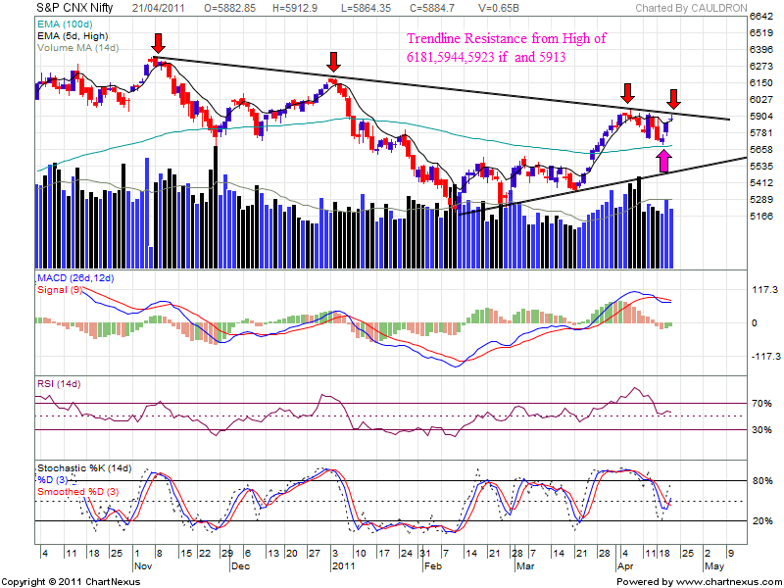Click the Nov month label on the date axis

(143, 565)
